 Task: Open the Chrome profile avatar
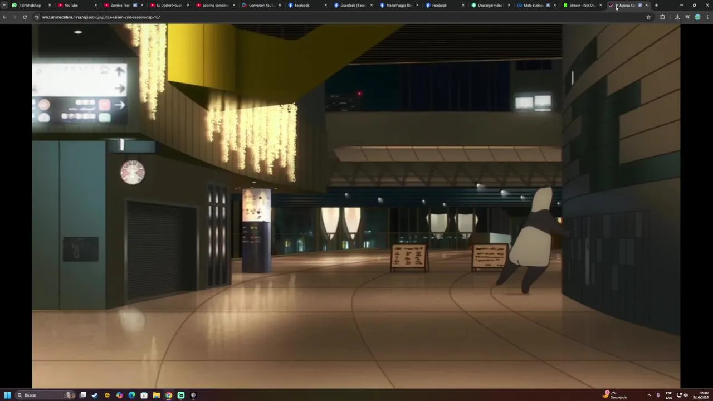point(697,17)
